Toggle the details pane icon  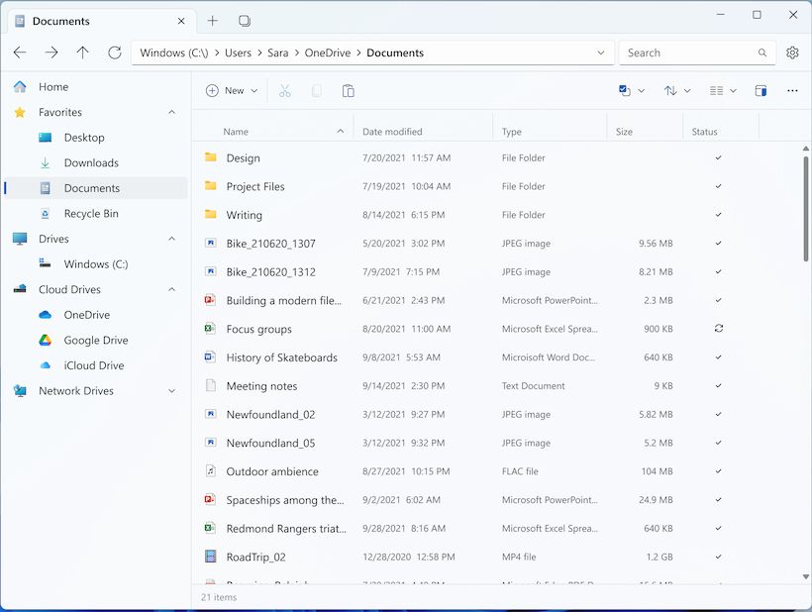pos(761,90)
